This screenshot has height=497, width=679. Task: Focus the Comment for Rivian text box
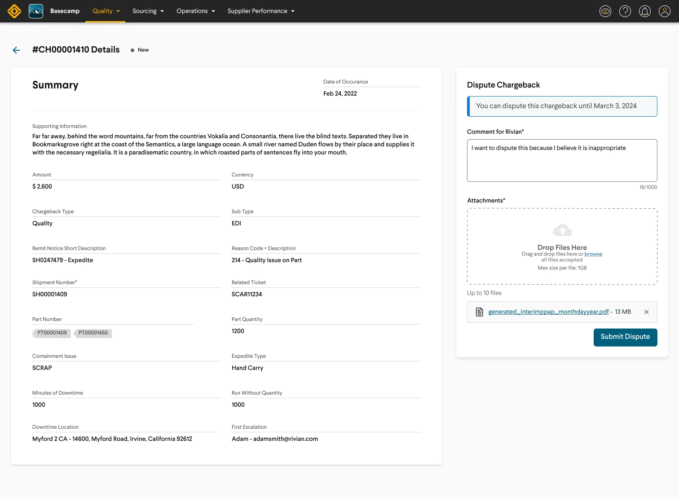[562, 161]
